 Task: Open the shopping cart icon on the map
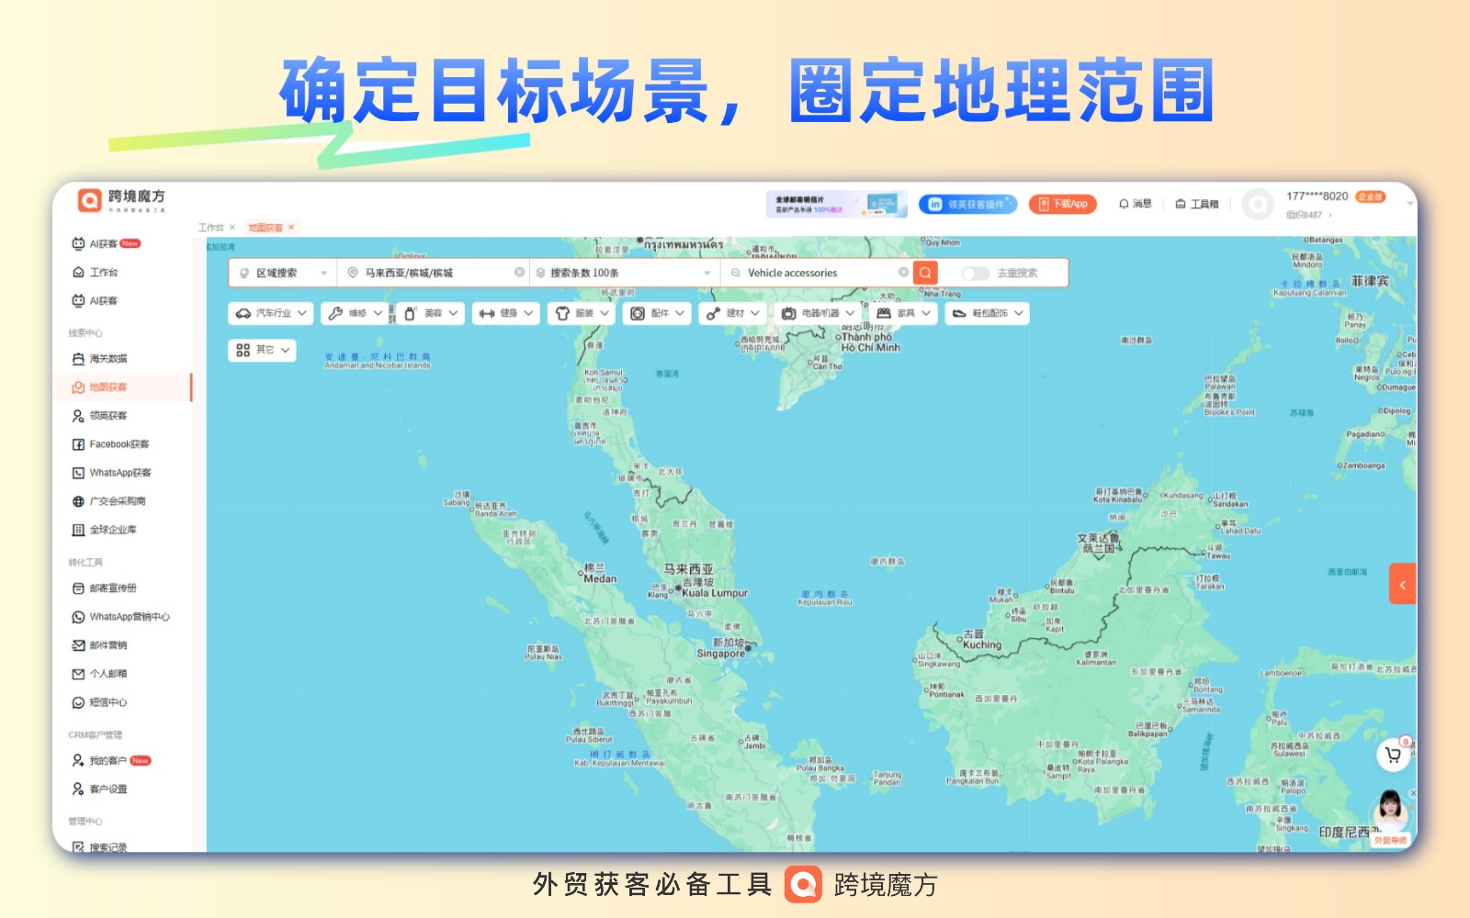click(1393, 756)
